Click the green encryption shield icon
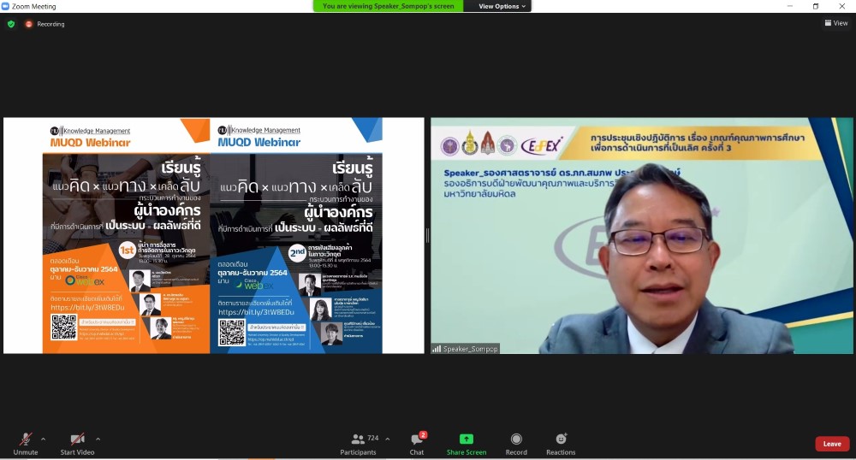 click(11, 24)
